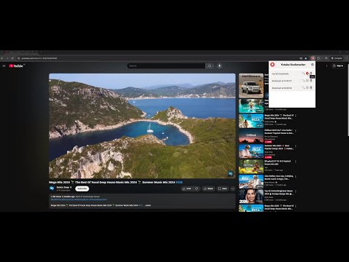The width and height of the screenshot is (349, 262).
Task: Save the video to a playlist
Action: (x=222, y=188)
